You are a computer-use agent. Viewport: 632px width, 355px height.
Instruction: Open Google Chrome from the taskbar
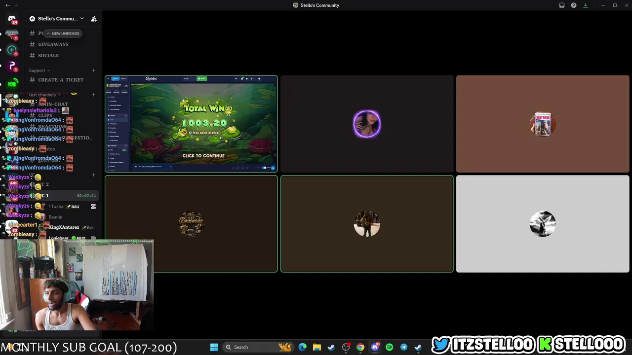(360, 347)
